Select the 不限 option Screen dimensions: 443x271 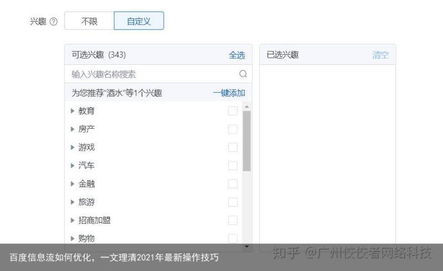coord(89,21)
